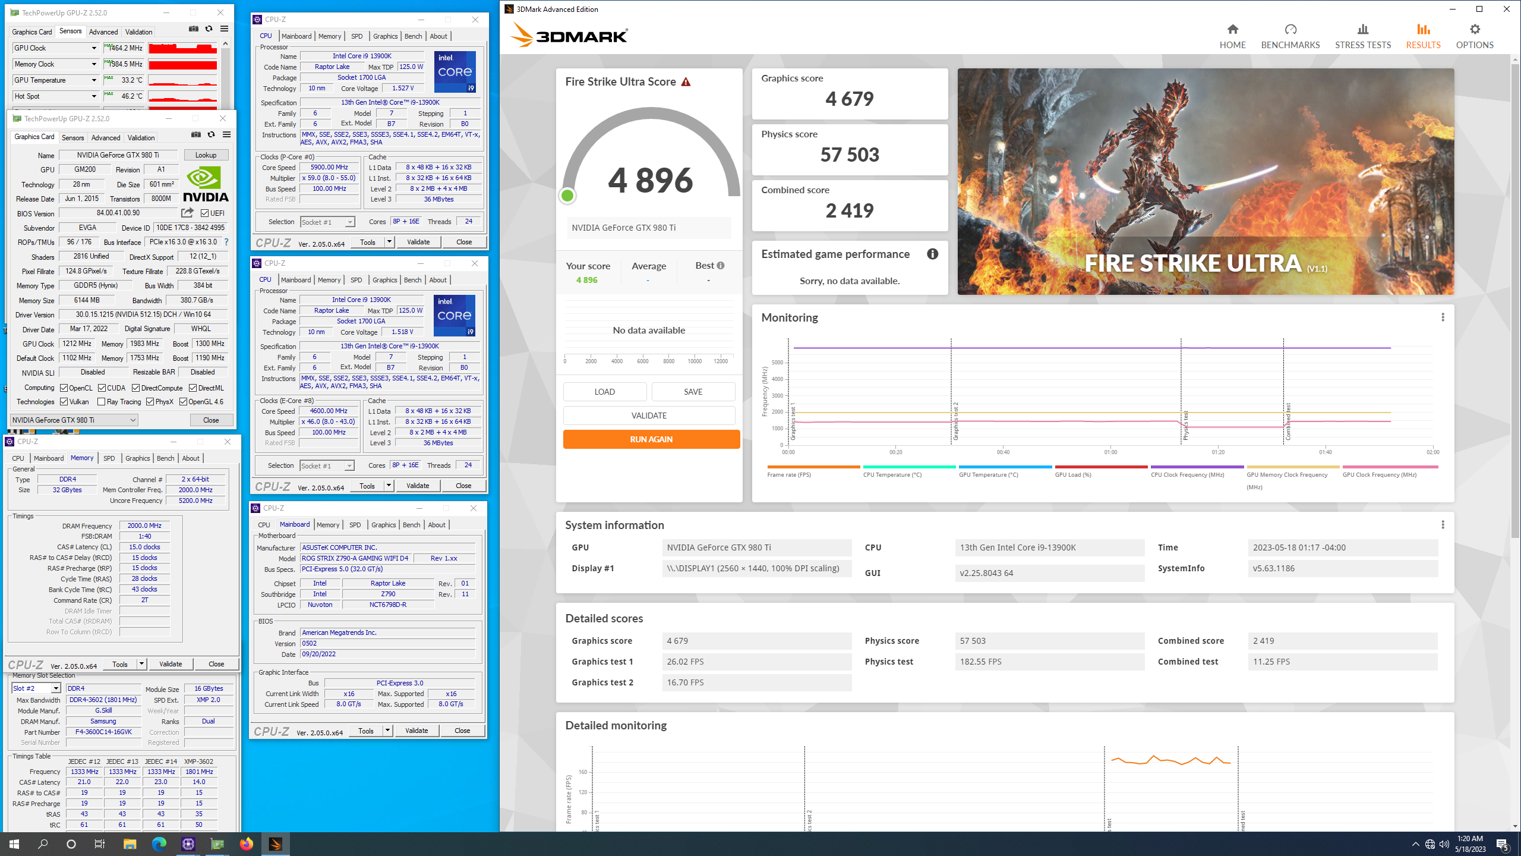The width and height of the screenshot is (1521, 856).
Task: Open Socket #1 selection in P-Core CPU-Z
Action: (x=327, y=222)
